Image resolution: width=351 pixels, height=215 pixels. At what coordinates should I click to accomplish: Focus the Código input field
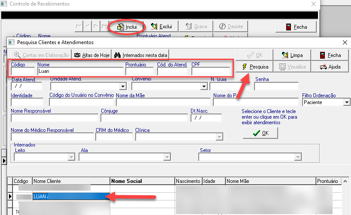[23, 71]
